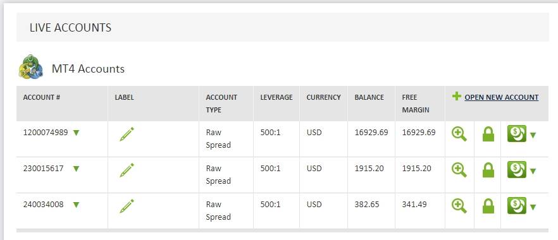Click funds coin icon for account 240034008
This screenshot has width=558, height=240.
click(x=517, y=205)
